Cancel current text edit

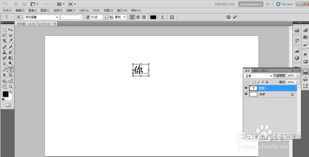pos(228,17)
